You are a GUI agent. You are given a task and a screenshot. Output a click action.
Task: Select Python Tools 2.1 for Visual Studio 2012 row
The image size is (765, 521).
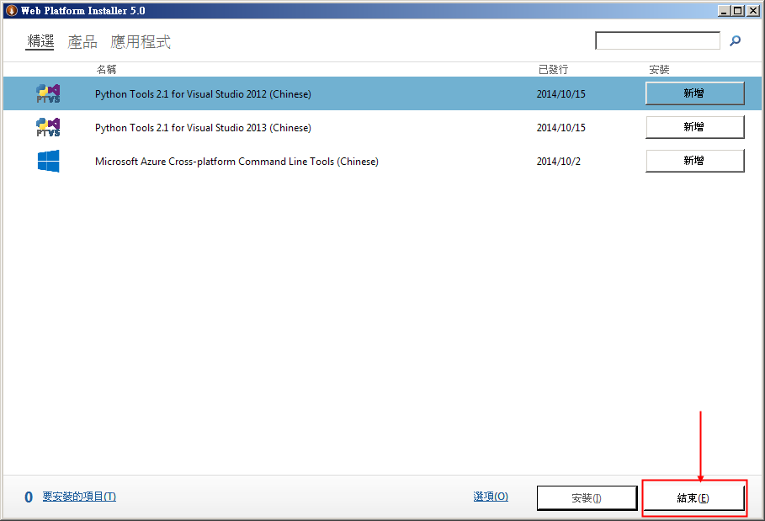(382, 93)
